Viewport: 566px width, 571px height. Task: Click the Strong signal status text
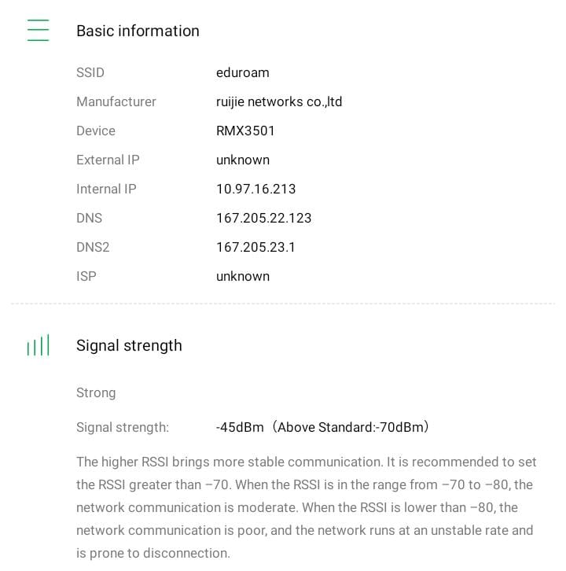coord(96,392)
